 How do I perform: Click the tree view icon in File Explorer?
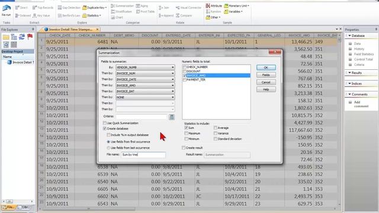tap(14, 37)
